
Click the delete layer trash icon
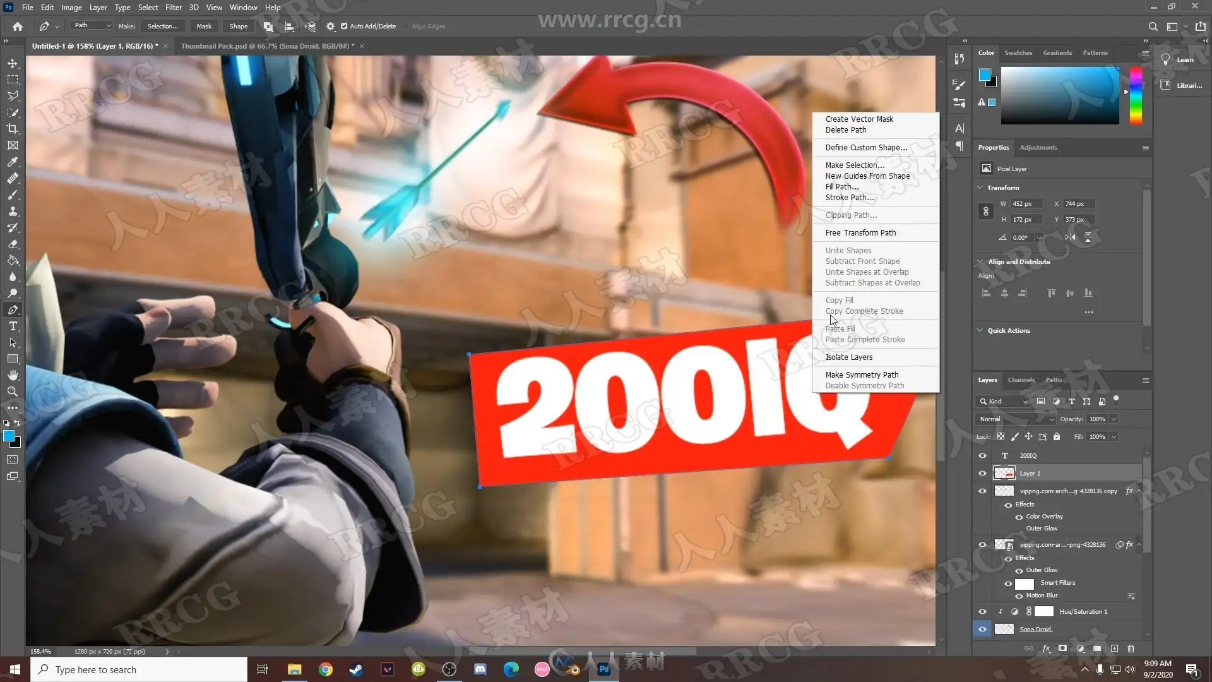click(x=1131, y=649)
